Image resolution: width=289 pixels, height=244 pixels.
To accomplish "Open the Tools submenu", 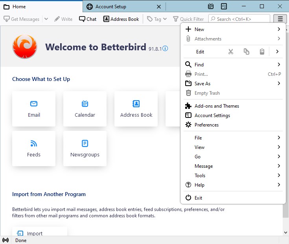I will pyautogui.click(x=233, y=175).
